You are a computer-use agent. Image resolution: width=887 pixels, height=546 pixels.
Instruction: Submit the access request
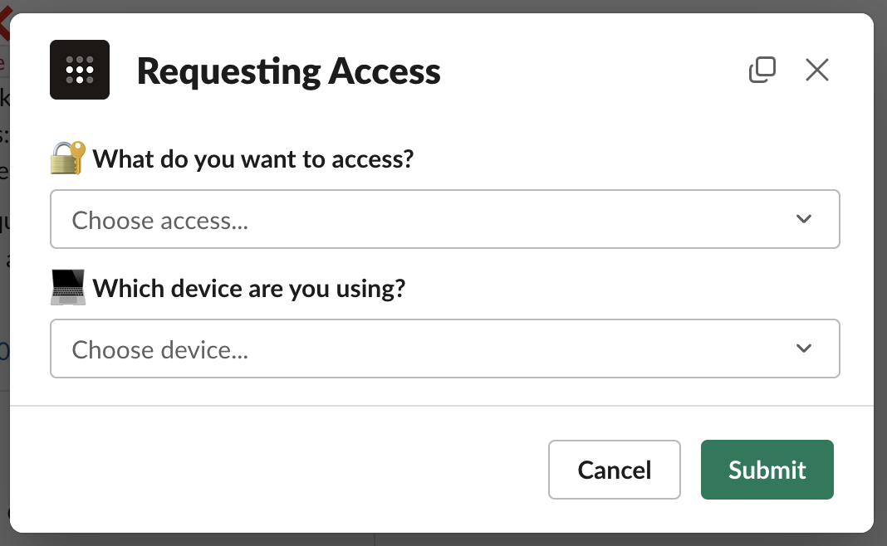[767, 470]
